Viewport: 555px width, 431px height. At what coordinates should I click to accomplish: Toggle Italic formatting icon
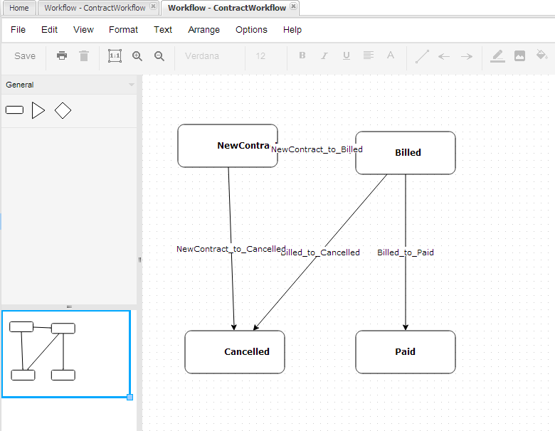coord(324,55)
